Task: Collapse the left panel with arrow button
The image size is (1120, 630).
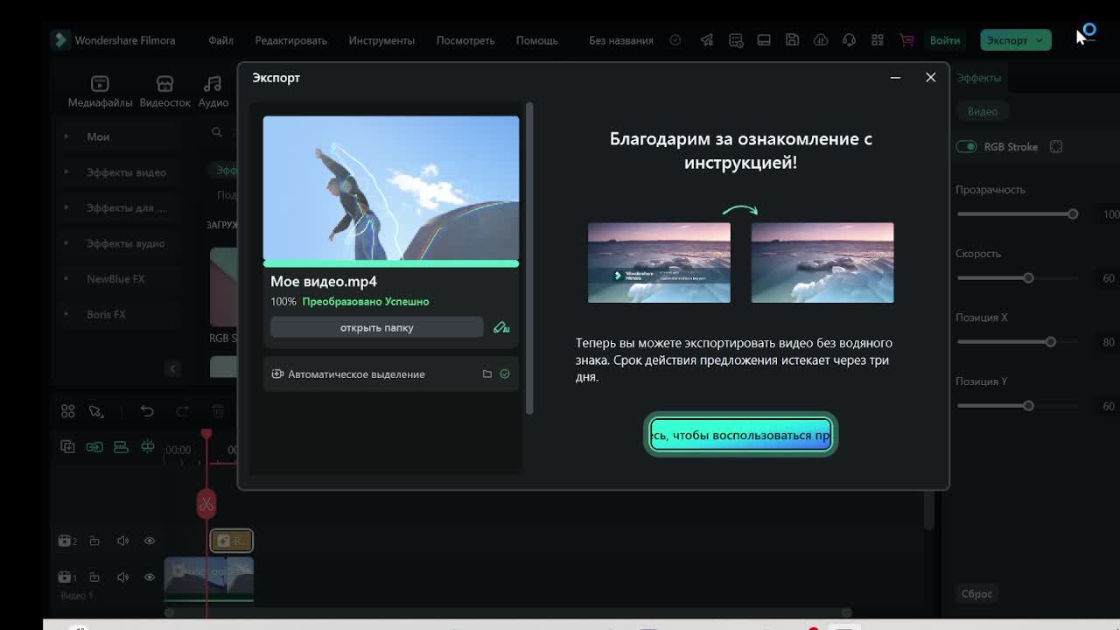Action: (x=172, y=368)
